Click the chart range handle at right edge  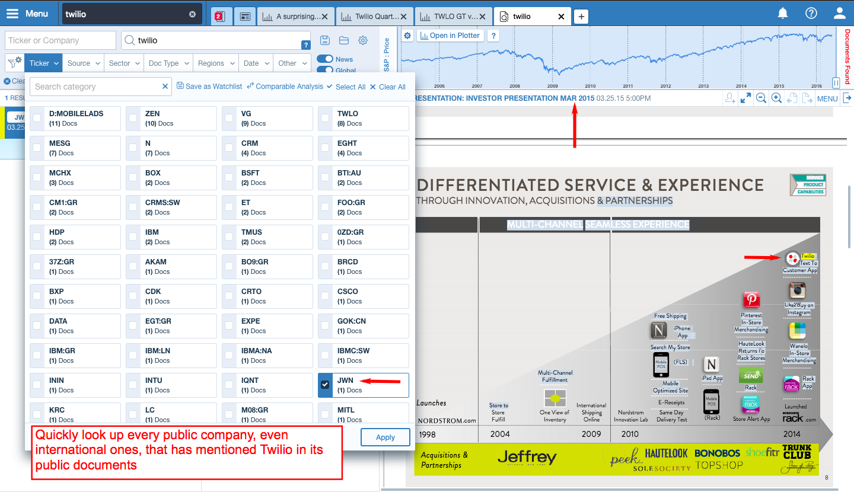tap(836, 82)
